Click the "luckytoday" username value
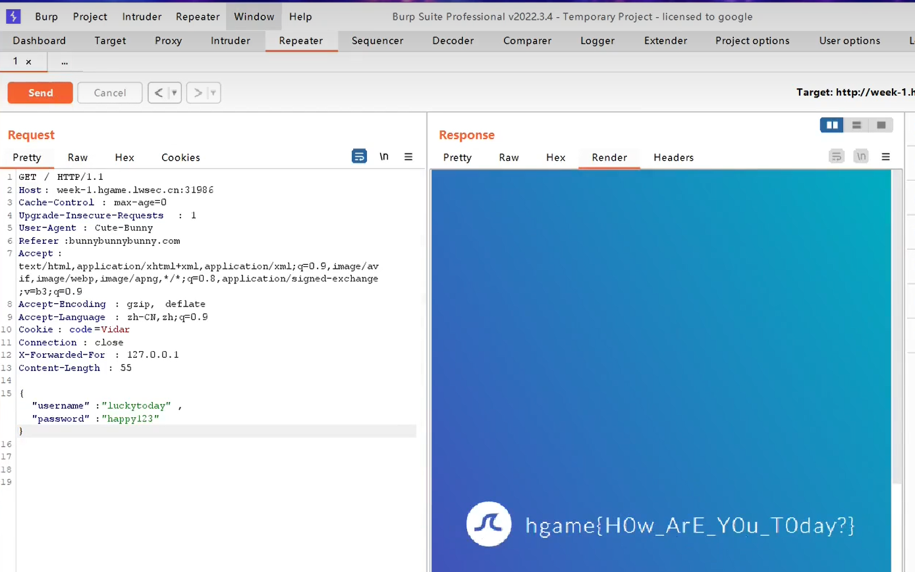915x572 pixels. pyautogui.click(x=136, y=406)
